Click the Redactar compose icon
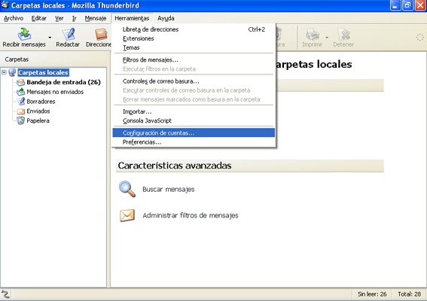 [69, 34]
